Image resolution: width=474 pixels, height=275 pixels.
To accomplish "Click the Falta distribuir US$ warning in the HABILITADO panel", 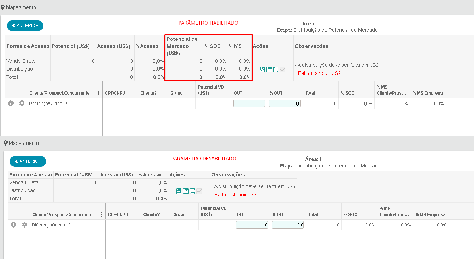I will pyautogui.click(x=318, y=73).
